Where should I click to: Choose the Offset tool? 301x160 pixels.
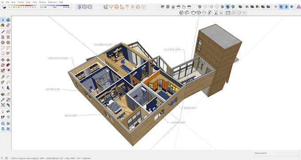8,71
